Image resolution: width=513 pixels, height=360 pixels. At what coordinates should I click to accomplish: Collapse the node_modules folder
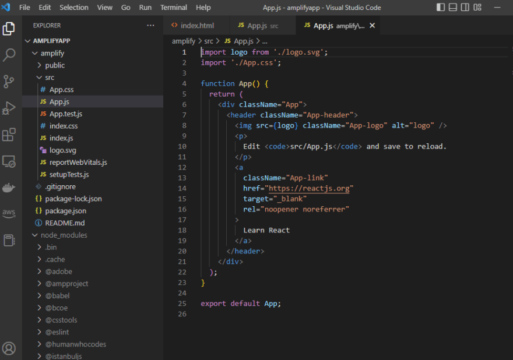pos(93,235)
